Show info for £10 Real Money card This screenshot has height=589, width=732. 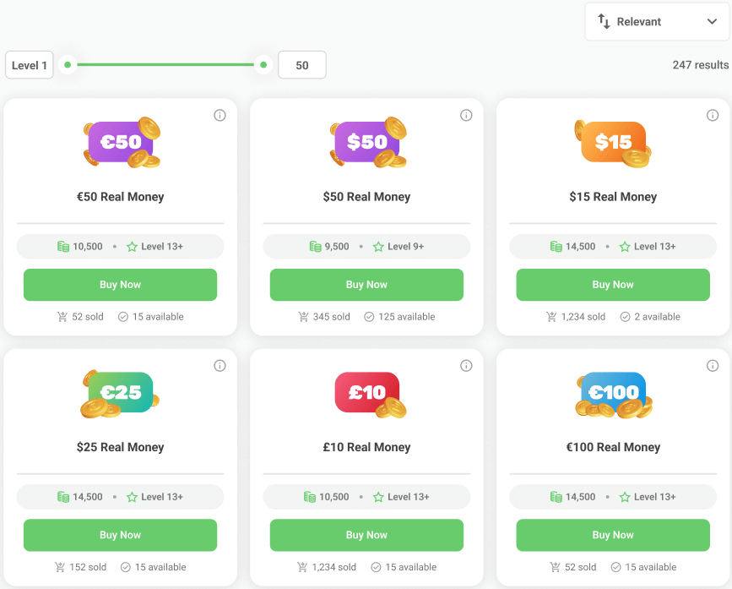pos(466,366)
